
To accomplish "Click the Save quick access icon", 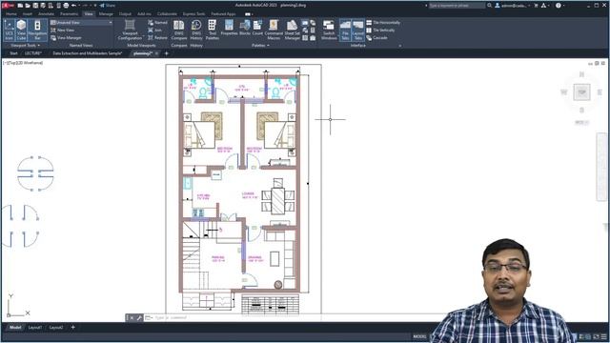I will [x=35, y=6].
